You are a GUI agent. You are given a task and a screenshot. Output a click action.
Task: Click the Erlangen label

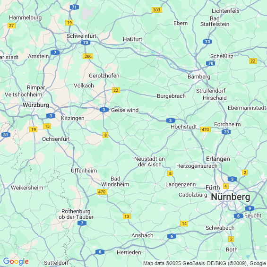(218, 159)
